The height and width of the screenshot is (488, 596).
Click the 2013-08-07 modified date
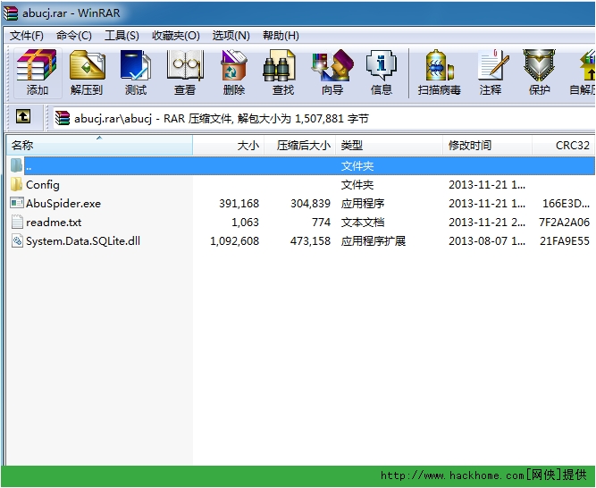(487, 241)
